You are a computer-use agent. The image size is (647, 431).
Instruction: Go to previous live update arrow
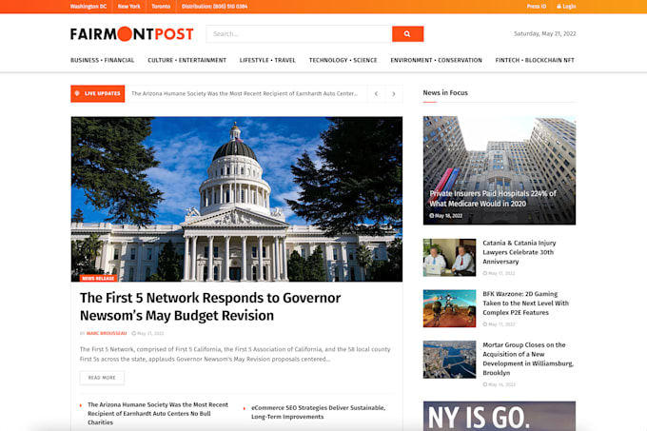(376, 93)
